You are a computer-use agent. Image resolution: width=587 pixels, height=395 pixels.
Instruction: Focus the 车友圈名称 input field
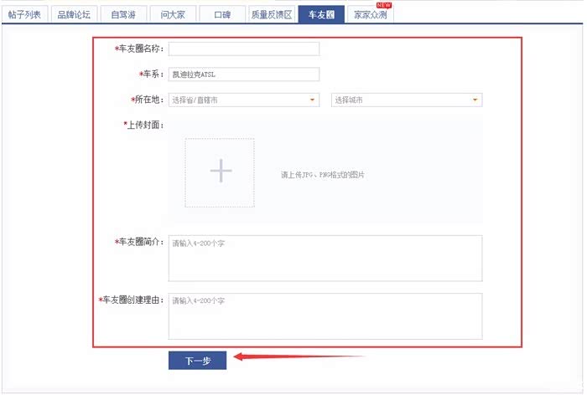(x=243, y=49)
